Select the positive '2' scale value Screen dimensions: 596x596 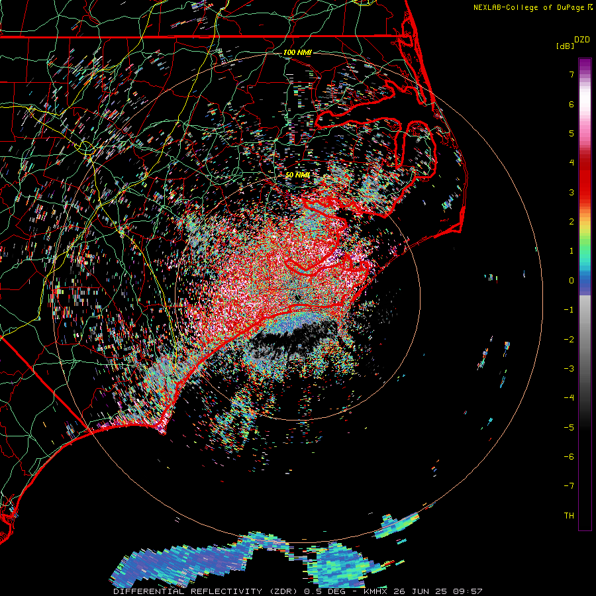571,222
